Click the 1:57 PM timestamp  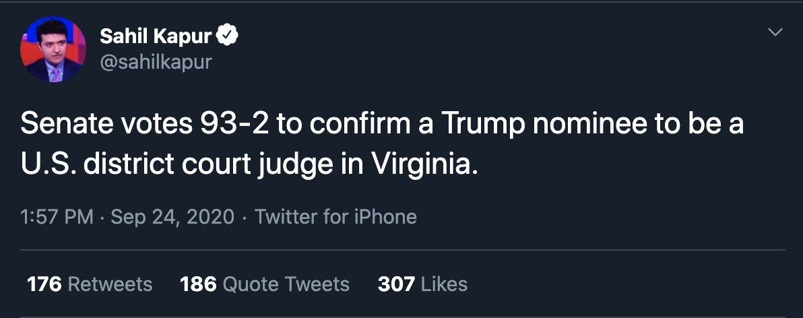tap(57, 217)
